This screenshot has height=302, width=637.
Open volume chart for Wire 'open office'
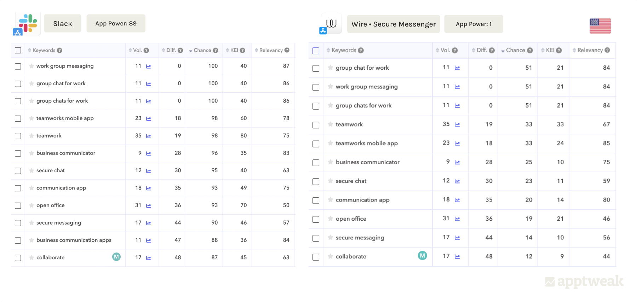pos(457,219)
